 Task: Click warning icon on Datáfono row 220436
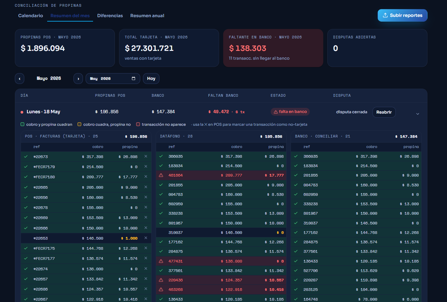[161, 280]
